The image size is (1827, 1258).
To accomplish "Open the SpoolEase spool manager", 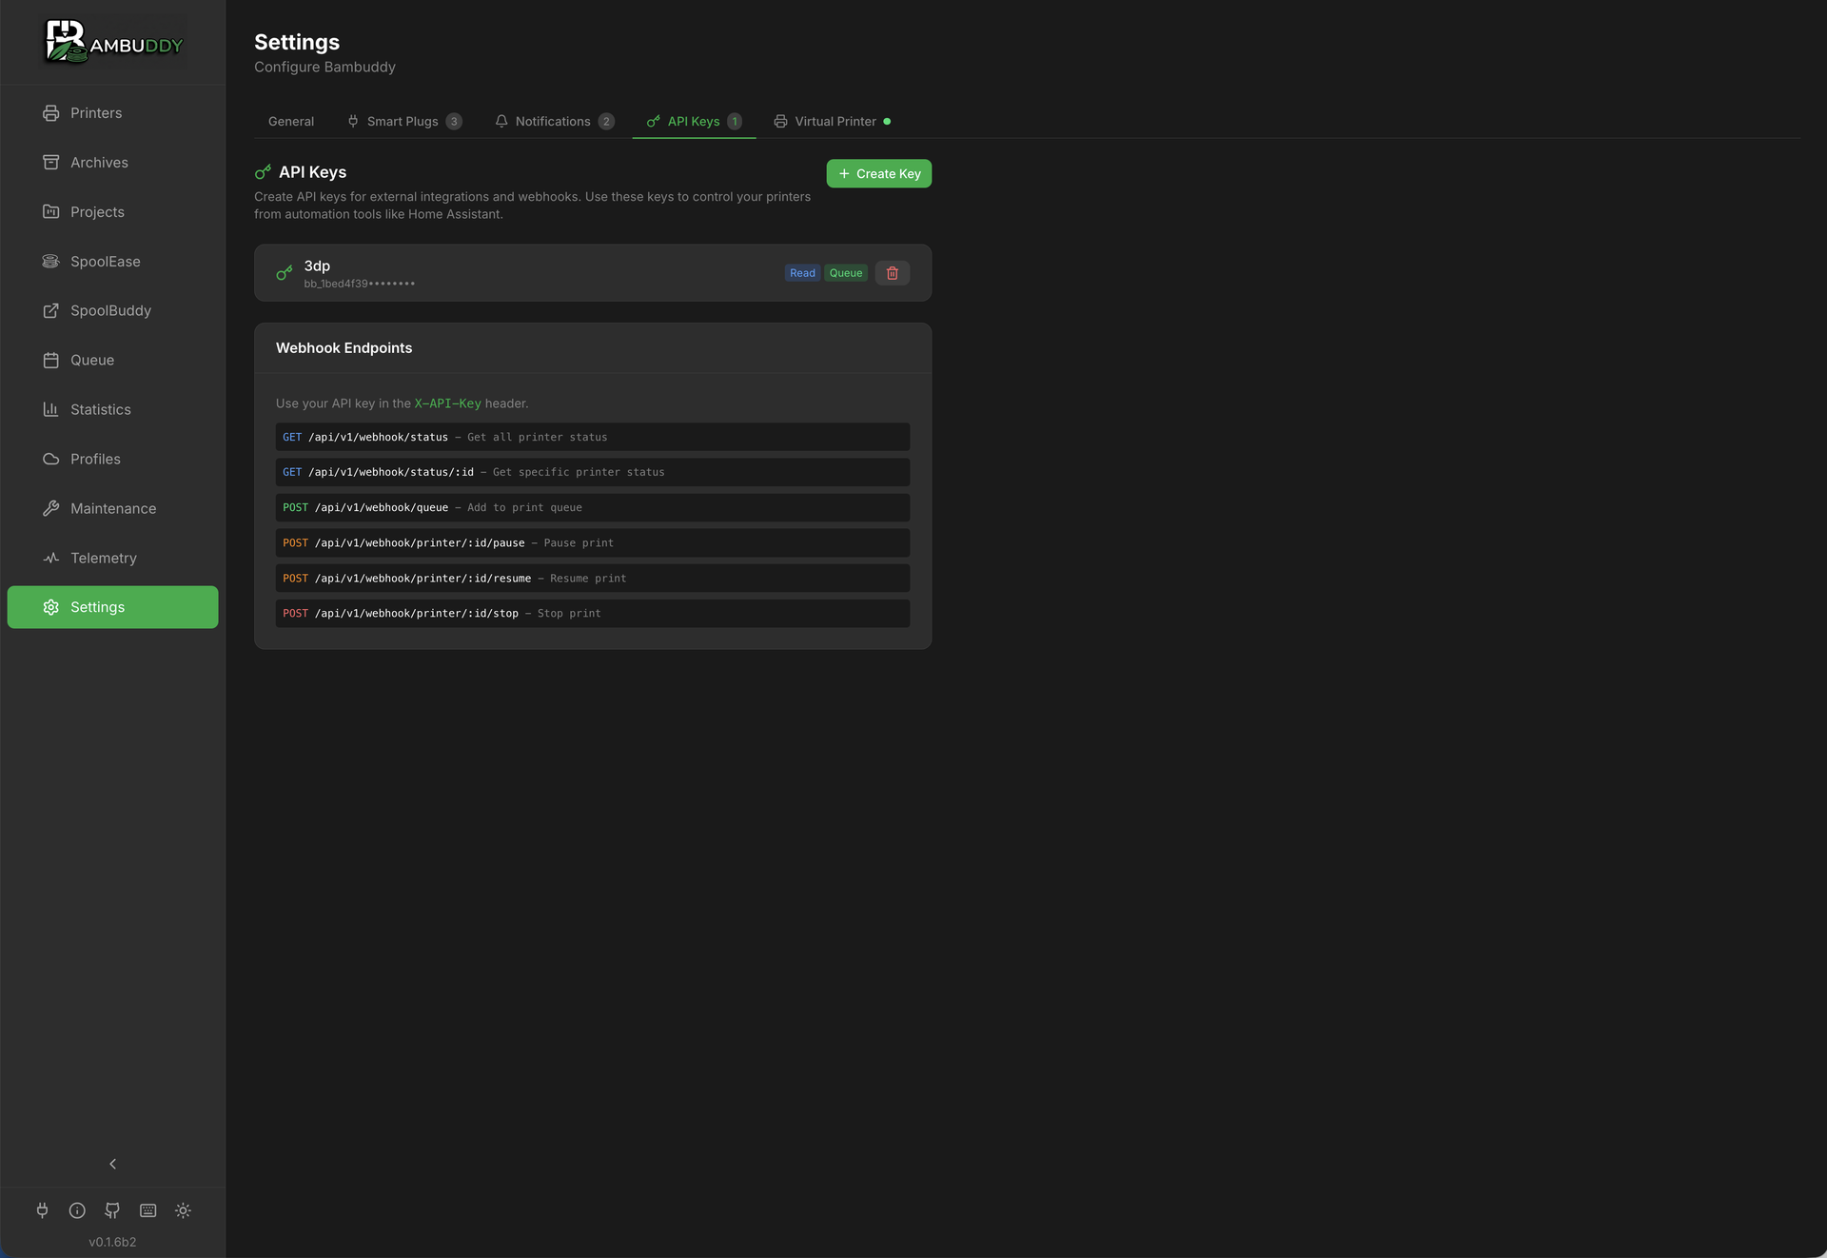I will coord(105,261).
